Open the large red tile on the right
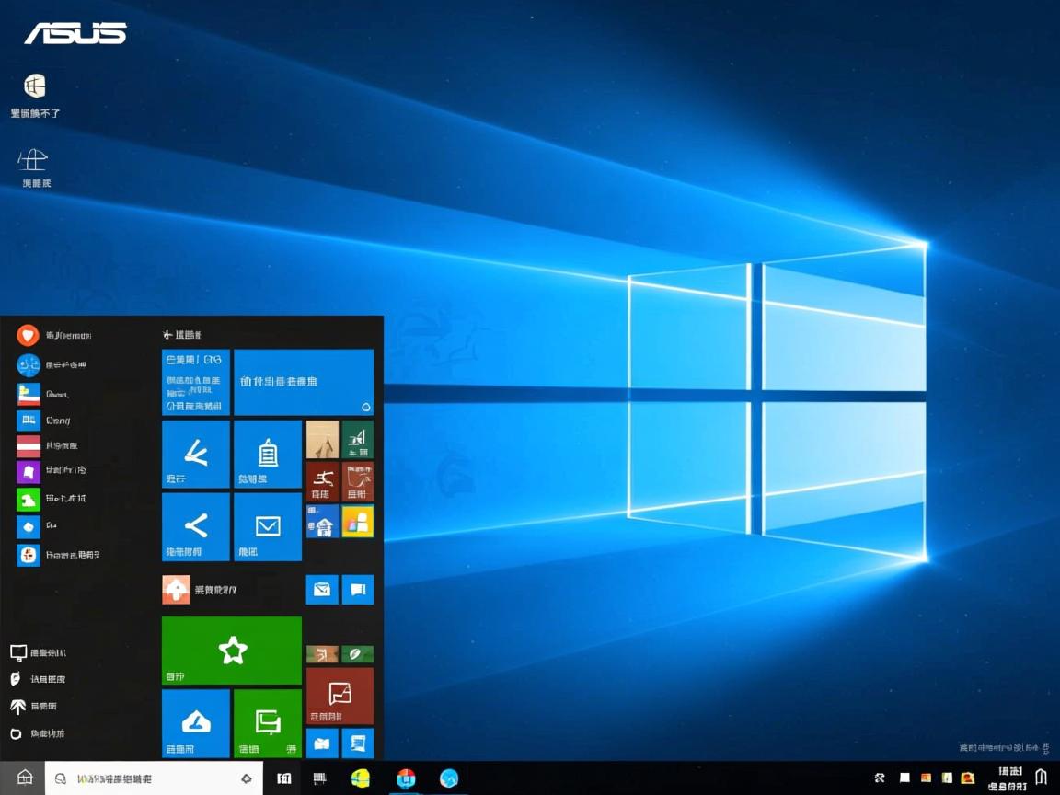This screenshot has width=1060, height=795. 340,695
